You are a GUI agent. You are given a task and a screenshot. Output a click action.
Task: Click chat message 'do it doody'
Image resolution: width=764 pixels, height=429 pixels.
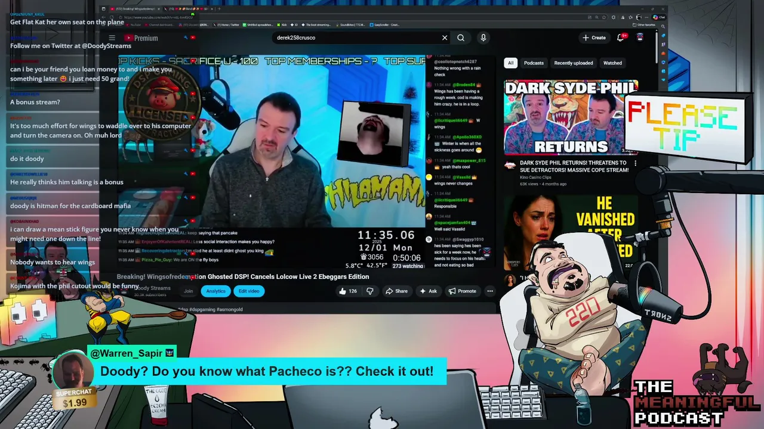(x=27, y=158)
